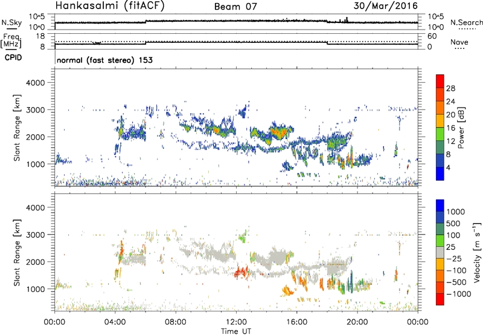Click the blue bottom of power colorbar
This screenshot has height=335, width=483.
click(x=440, y=174)
